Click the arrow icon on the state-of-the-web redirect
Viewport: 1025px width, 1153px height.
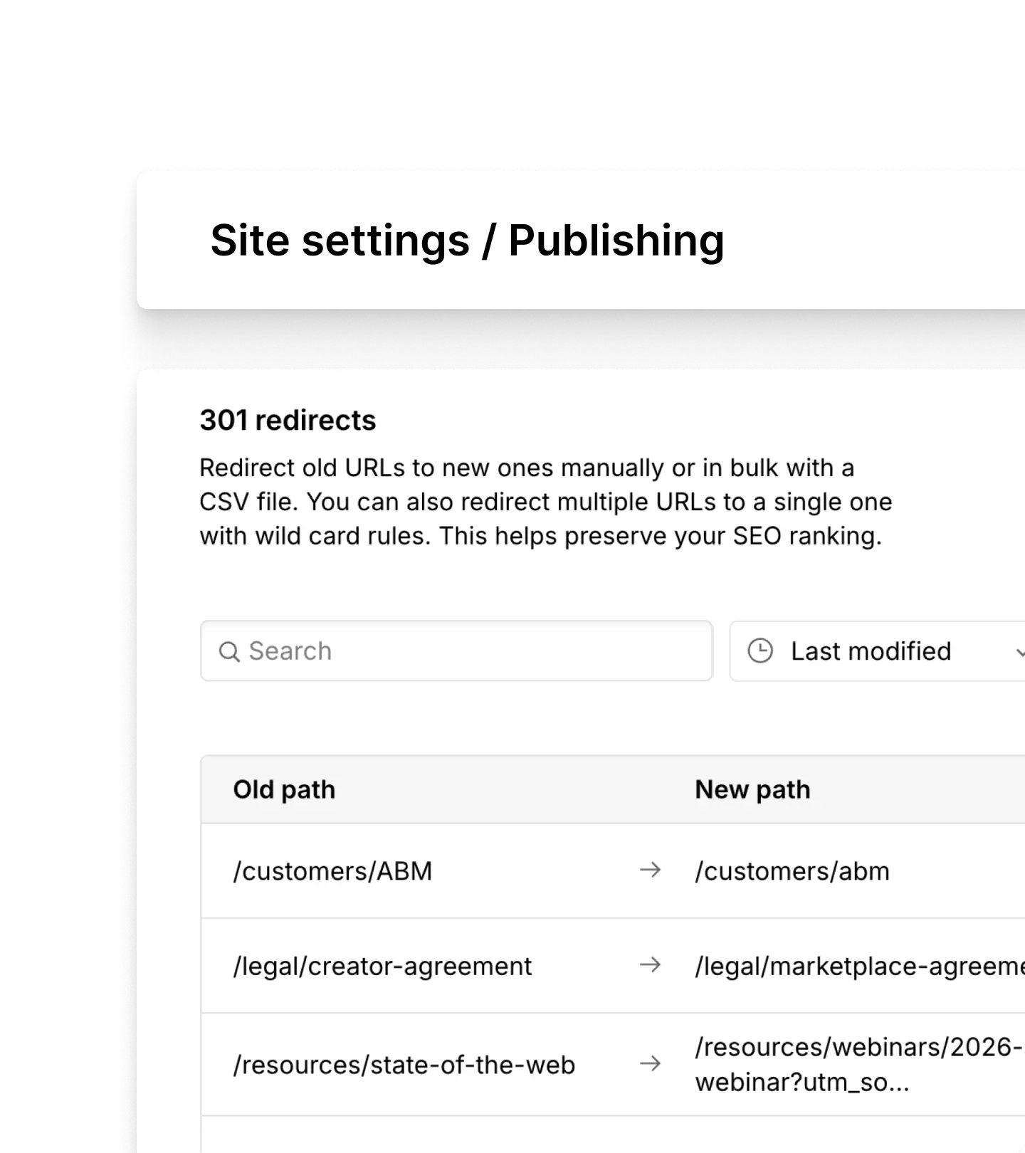coord(650,1065)
